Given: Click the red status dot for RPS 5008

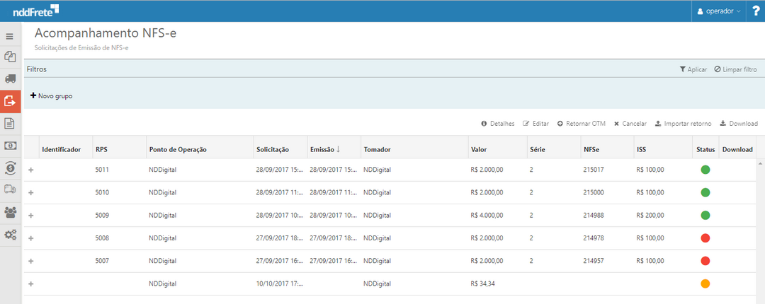Looking at the screenshot, I should click(x=705, y=238).
